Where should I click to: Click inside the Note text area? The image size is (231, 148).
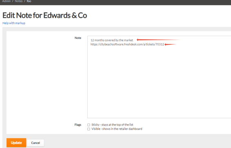159,77
